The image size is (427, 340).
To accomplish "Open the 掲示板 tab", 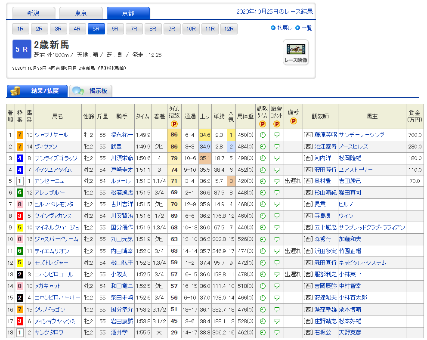I will coord(91,91).
